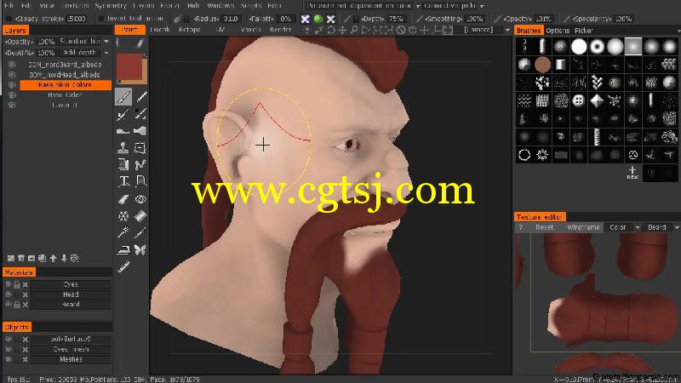Click the magnifier zoom navigation icon
The height and width of the screenshot is (383, 681).
pyautogui.click(x=354, y=30)
